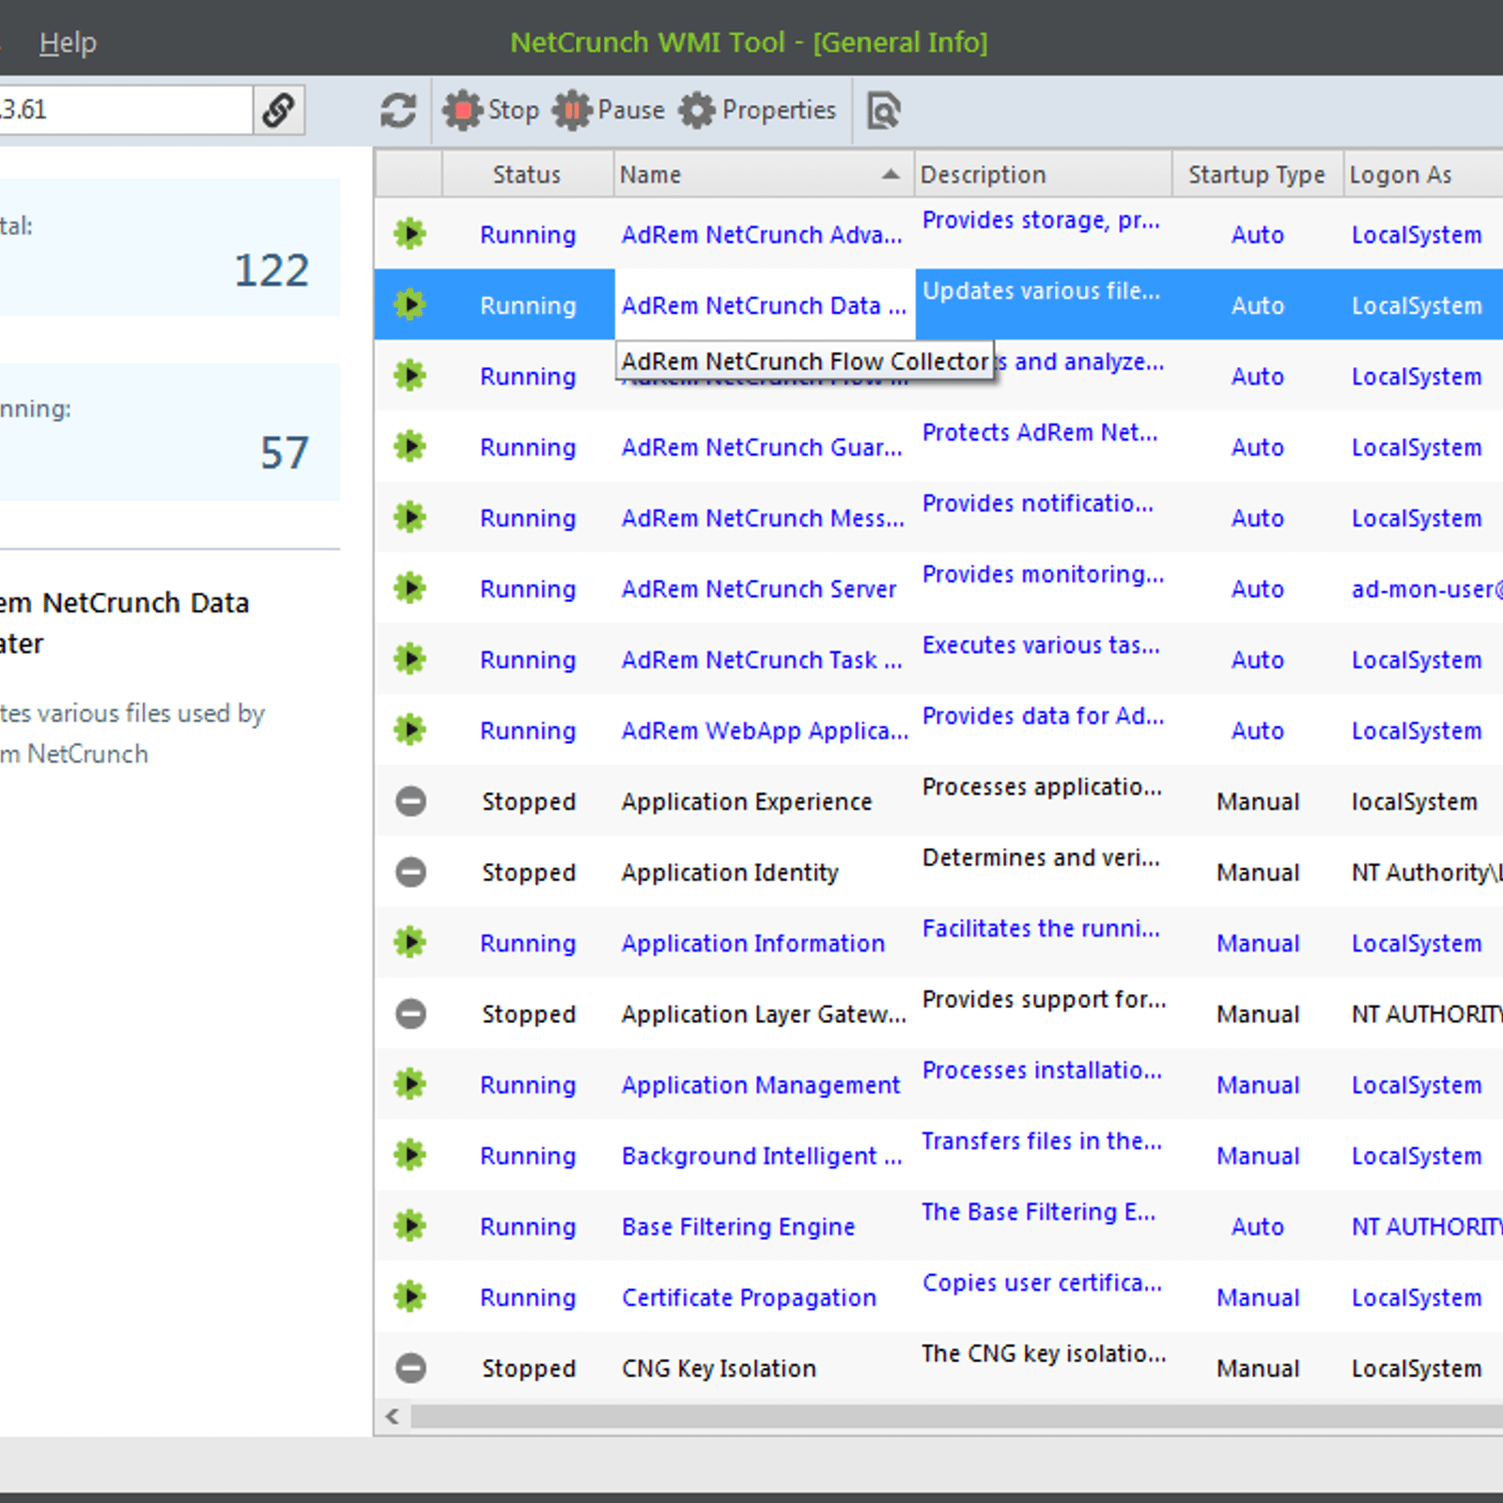
Task: Focus the address field ending in 3.61
Action: (126, 110)
